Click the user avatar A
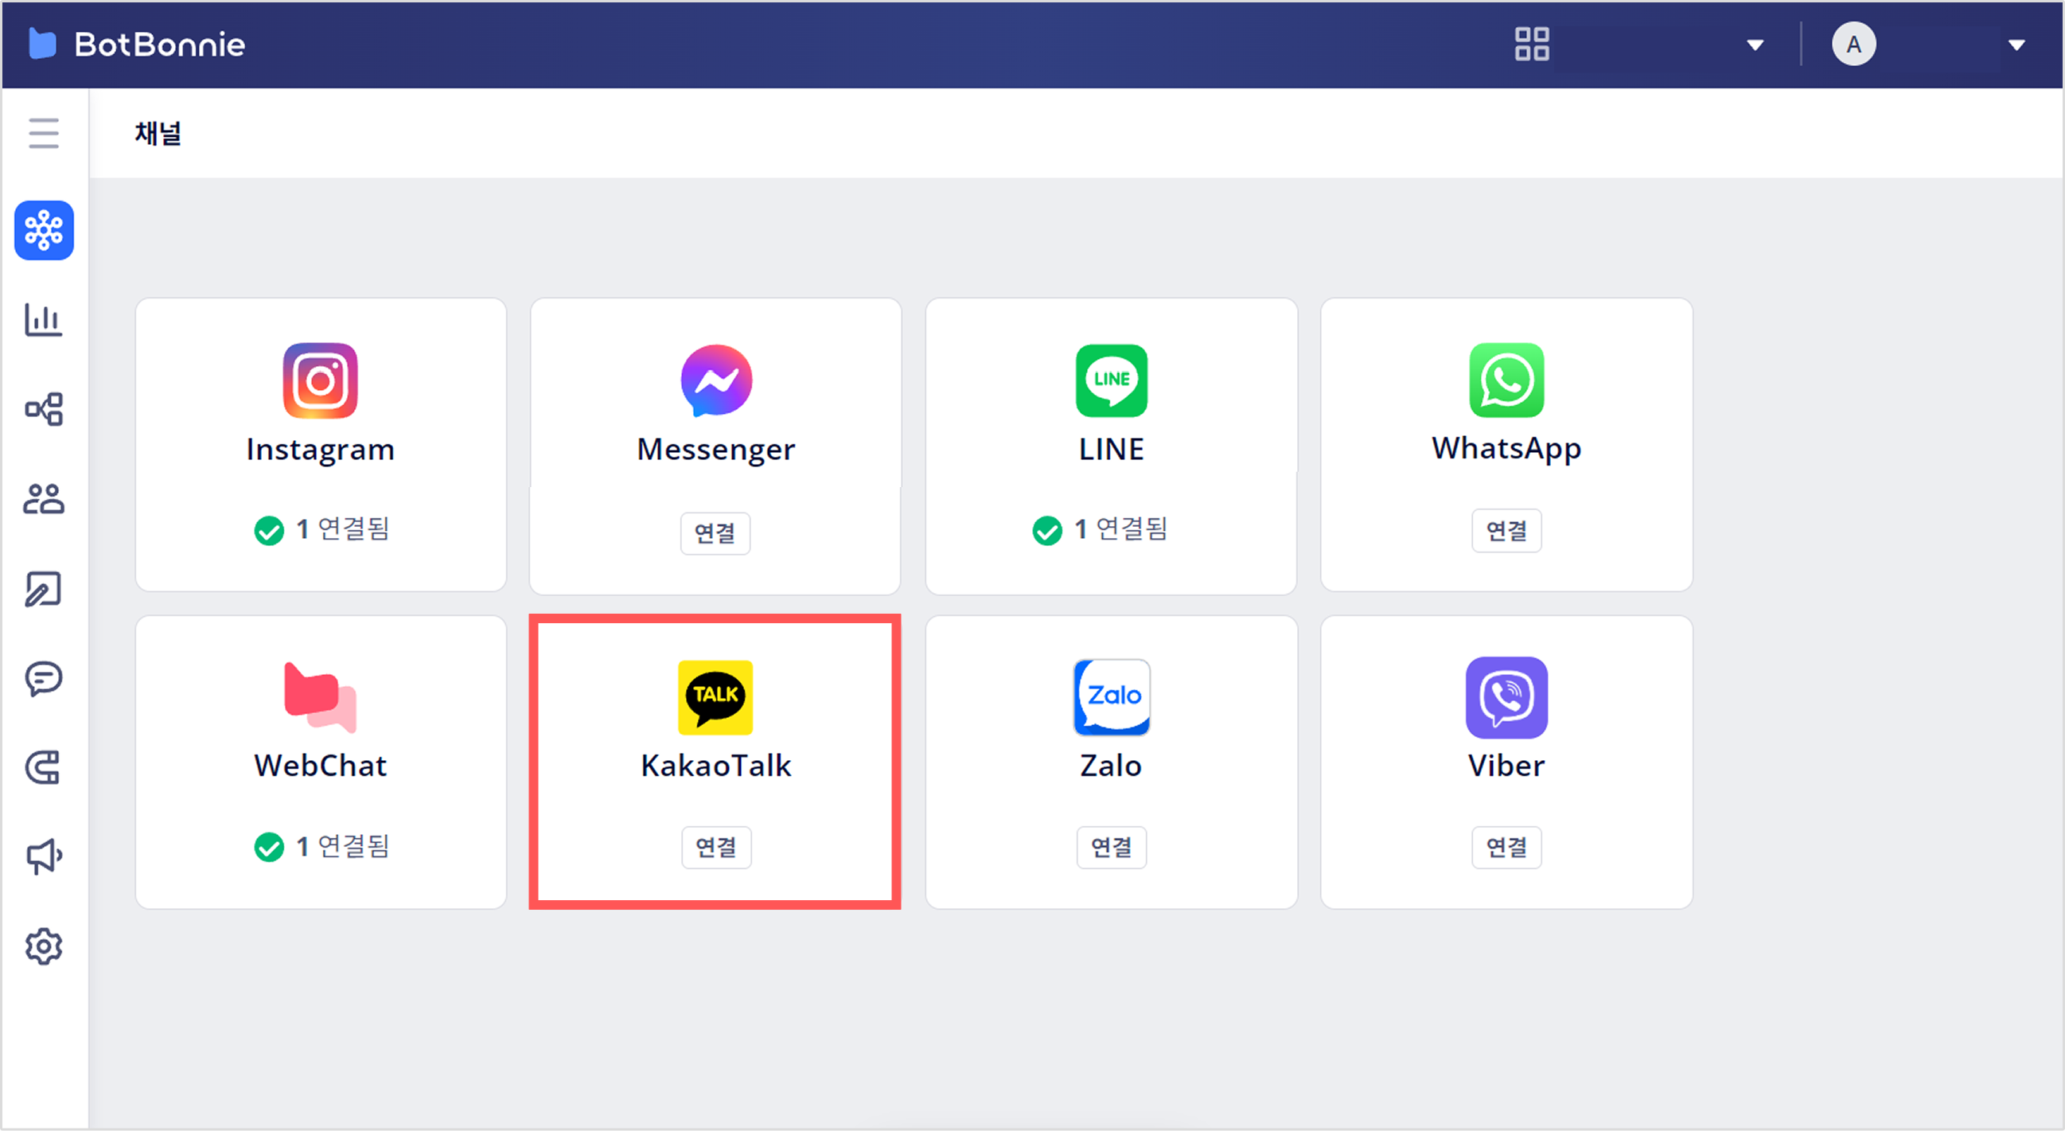 (1853, 44)
